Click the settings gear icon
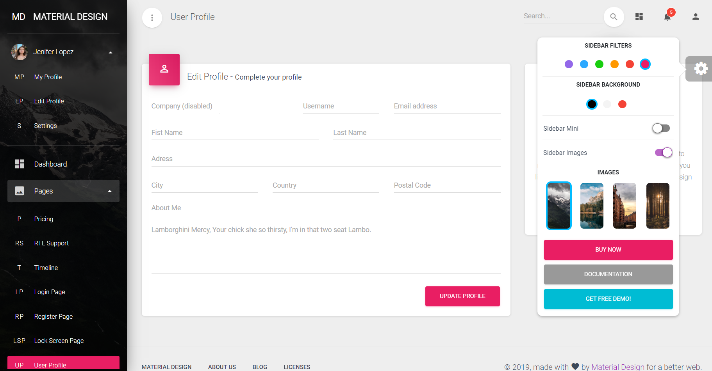 (701, 69)
